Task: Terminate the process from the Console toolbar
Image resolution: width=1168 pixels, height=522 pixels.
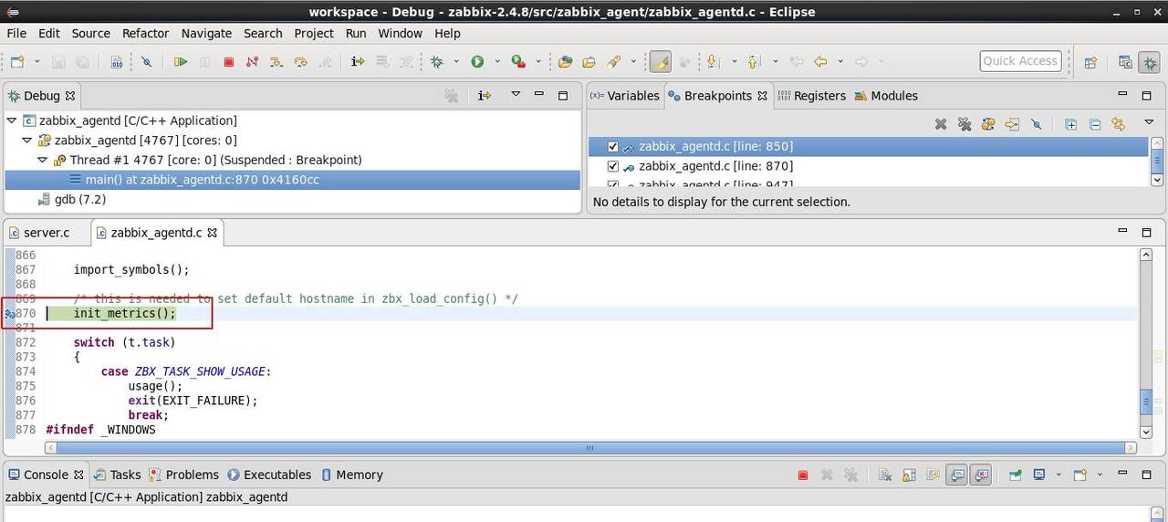Action: (803, 475)
